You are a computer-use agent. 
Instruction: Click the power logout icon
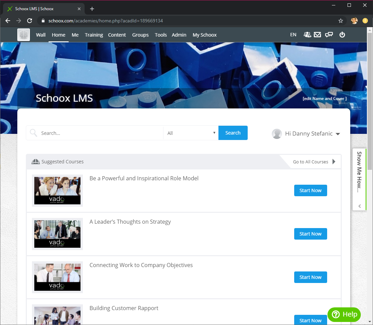tap(342, 35)
